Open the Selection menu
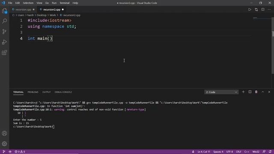This screenshot has width=274, height=154. pyautogui.click(x=28, y=3)
